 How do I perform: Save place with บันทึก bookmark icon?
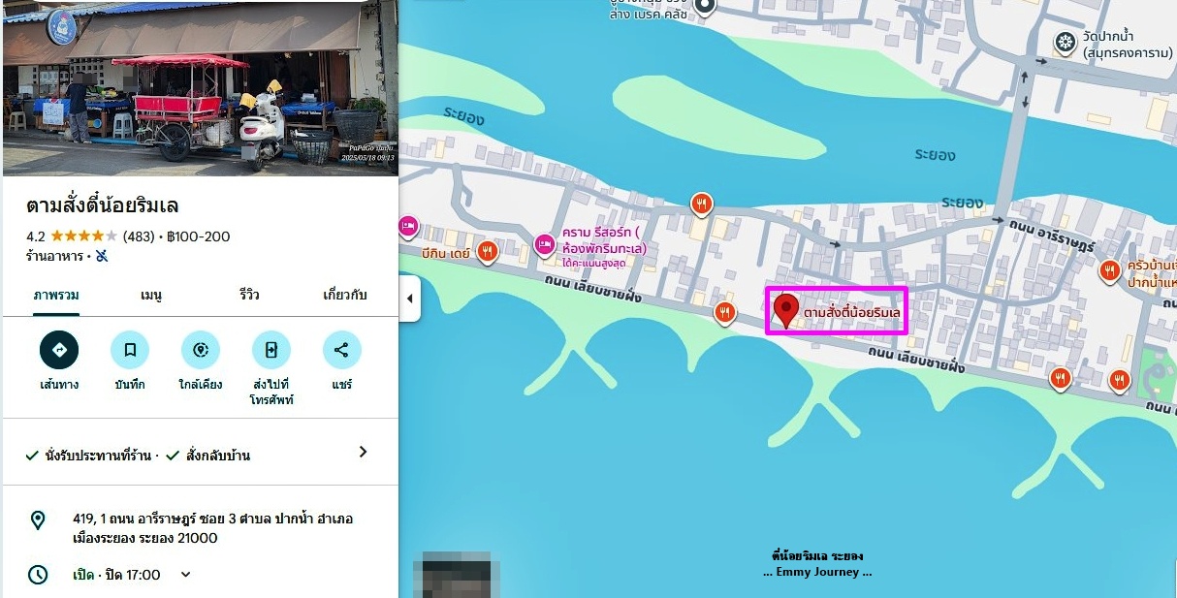click(x=130, y=350)
